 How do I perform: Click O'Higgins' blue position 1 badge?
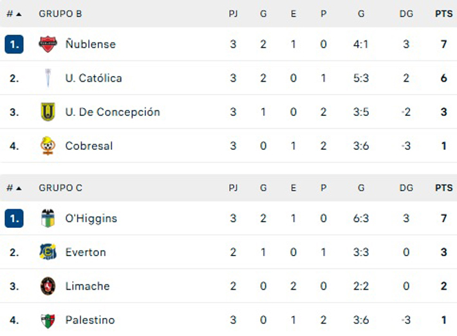[14, 218]
